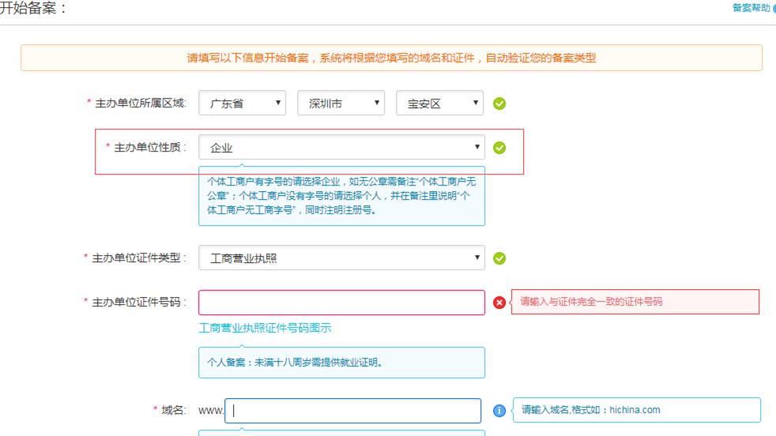
Task: Open 工商营业执照证件号码图示 link
Action: coord(265,328)
